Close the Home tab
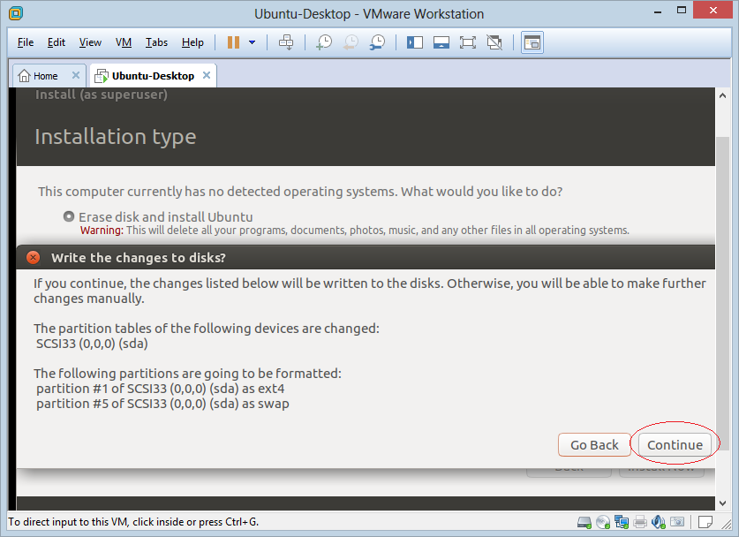Screen dimensions: 739x537 (75, 75)
